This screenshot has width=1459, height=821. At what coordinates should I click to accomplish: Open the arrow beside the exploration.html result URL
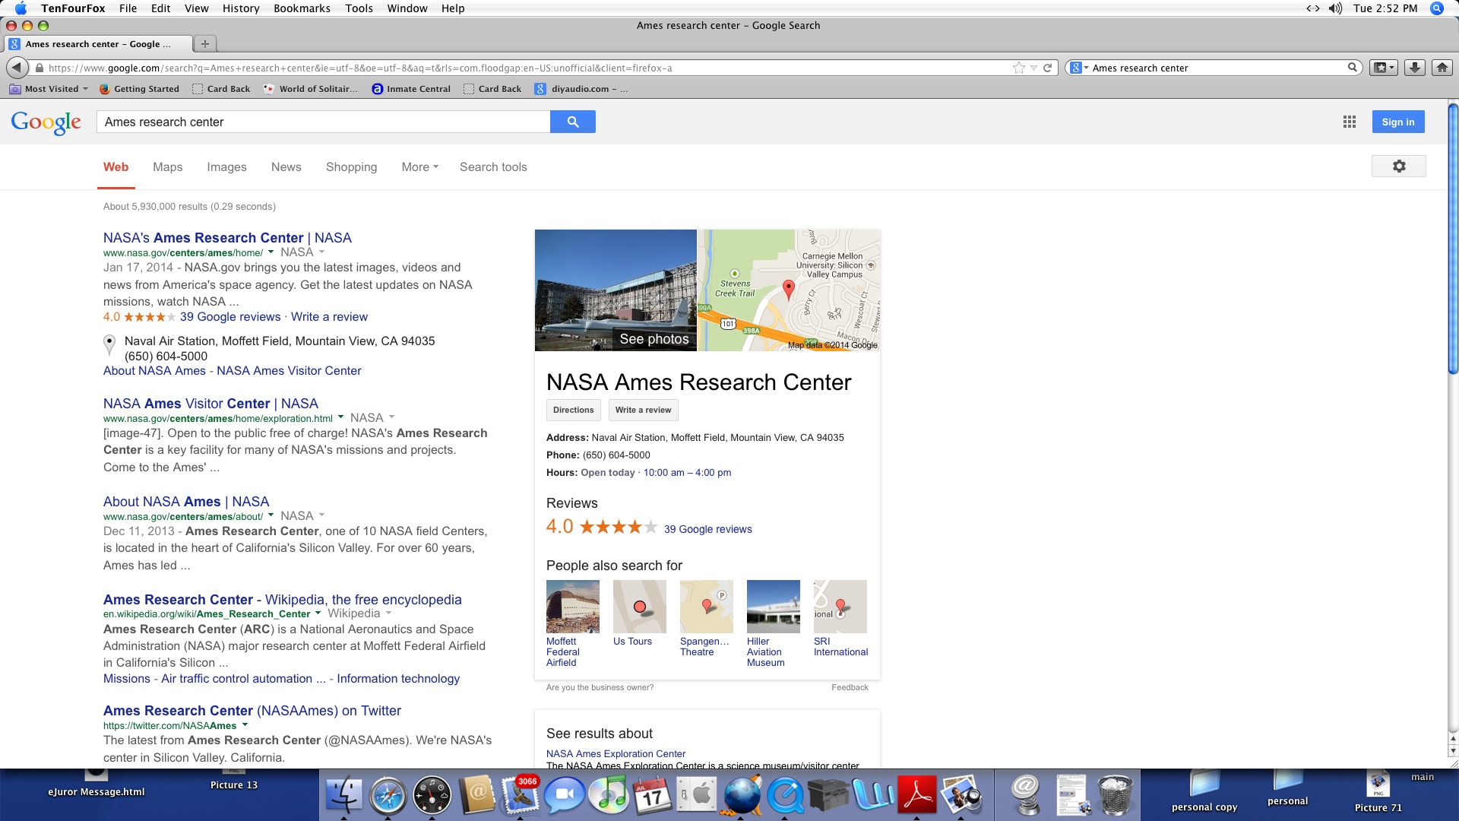340,417
